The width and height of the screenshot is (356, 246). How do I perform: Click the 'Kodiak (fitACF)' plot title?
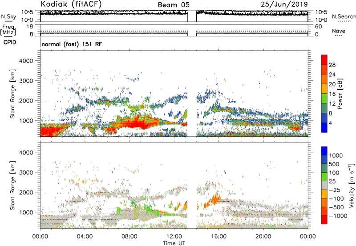(x=71, y=4)
